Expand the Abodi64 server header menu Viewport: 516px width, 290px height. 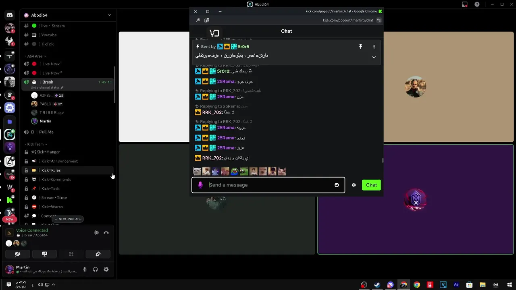pos(67,15)
